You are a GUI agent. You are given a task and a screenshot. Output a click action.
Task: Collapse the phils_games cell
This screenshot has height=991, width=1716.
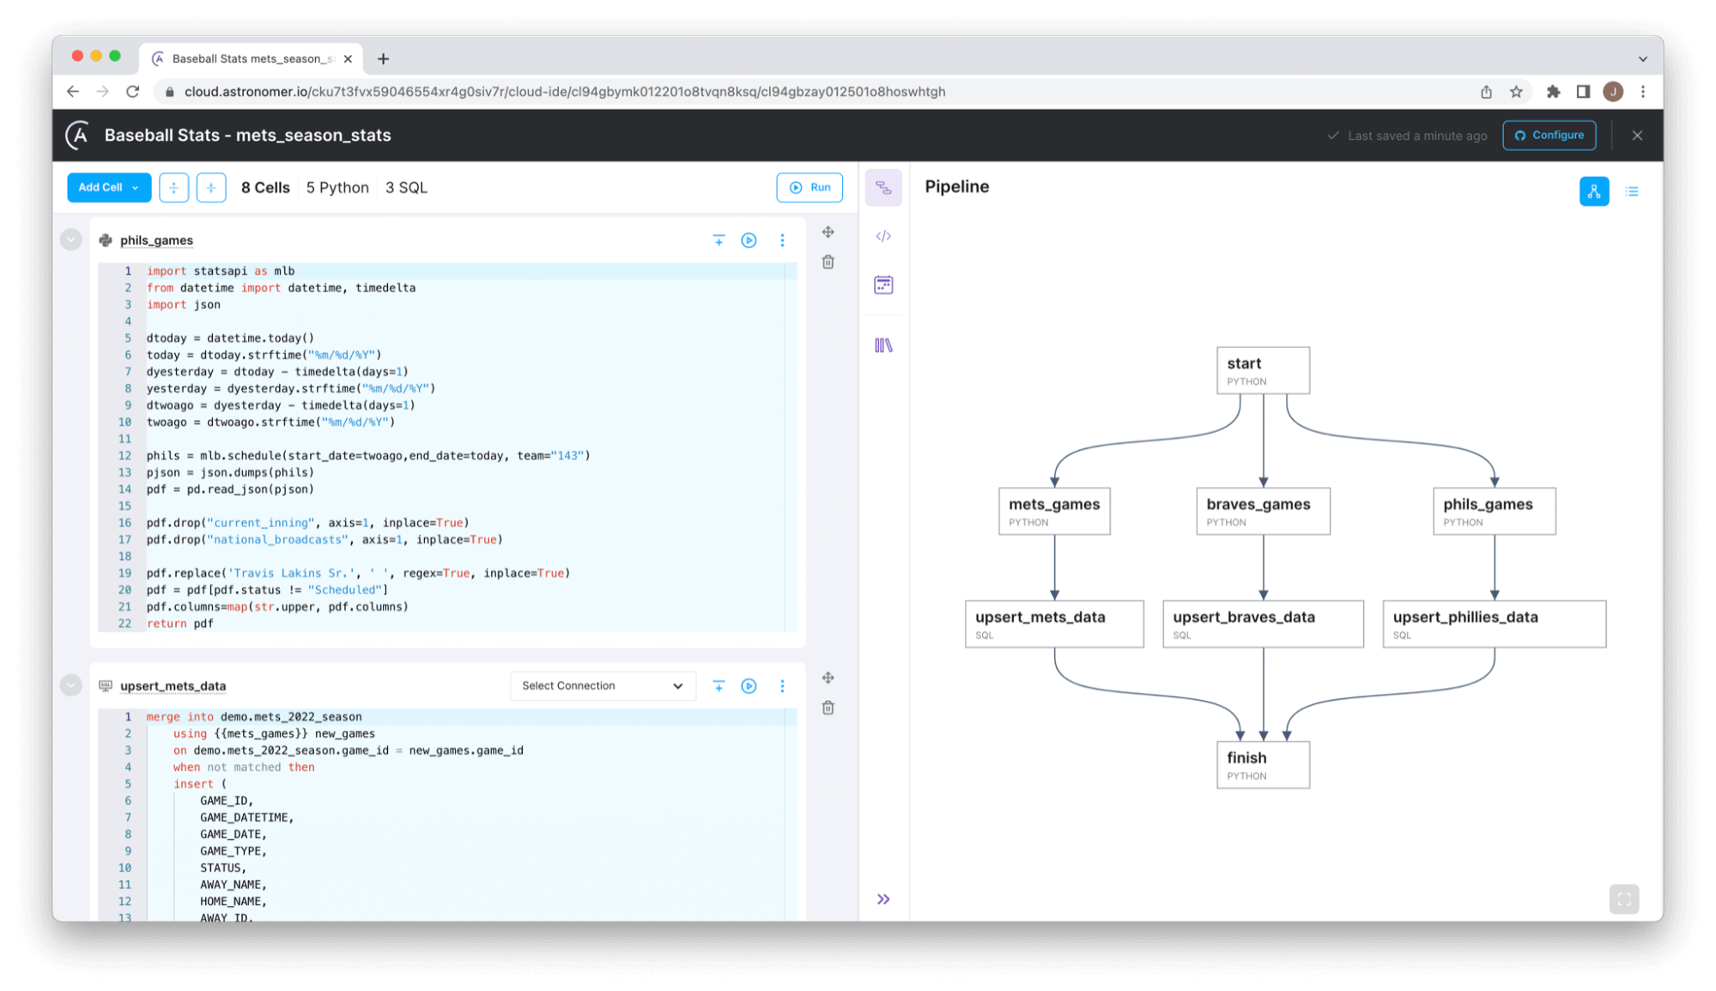71,240
